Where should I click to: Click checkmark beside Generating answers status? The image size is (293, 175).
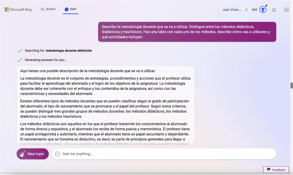pos(20,60)
